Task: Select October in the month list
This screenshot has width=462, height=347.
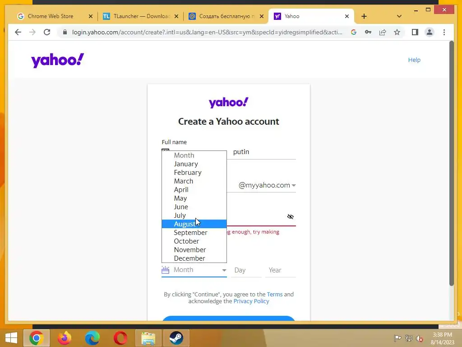Action: point(194,241)
